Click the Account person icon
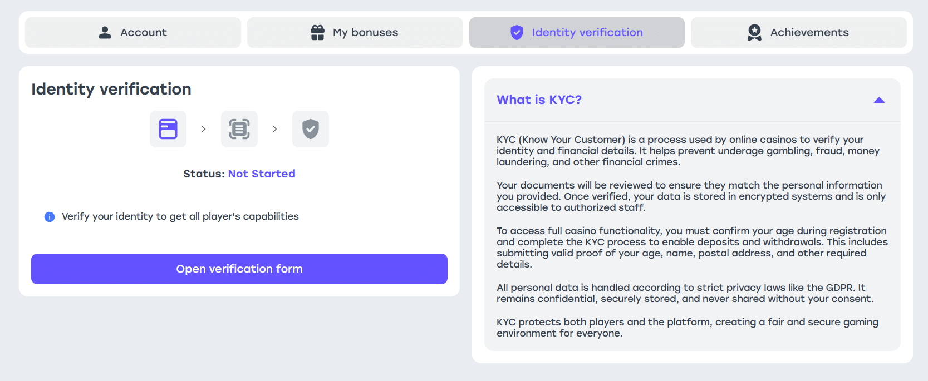928x381 pixels. click(x=104, y=32)
